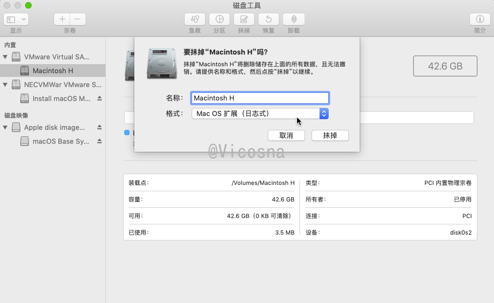Click the blue format popup arrows
This screenshot has height=303, width=494.
coord(324,114)
